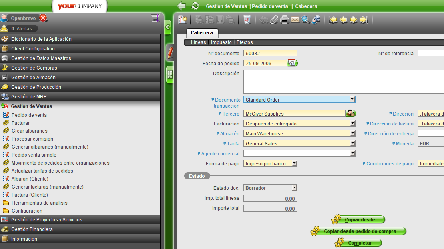
Task: Click the green back arrow in header
Action: coord(181,6)
